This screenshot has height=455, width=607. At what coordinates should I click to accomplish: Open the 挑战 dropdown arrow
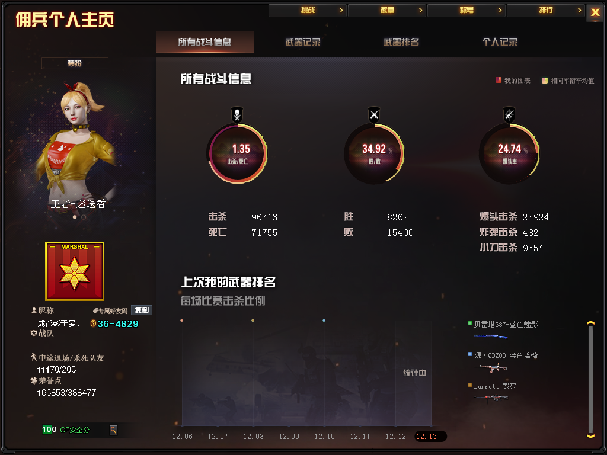coord(341,11)
